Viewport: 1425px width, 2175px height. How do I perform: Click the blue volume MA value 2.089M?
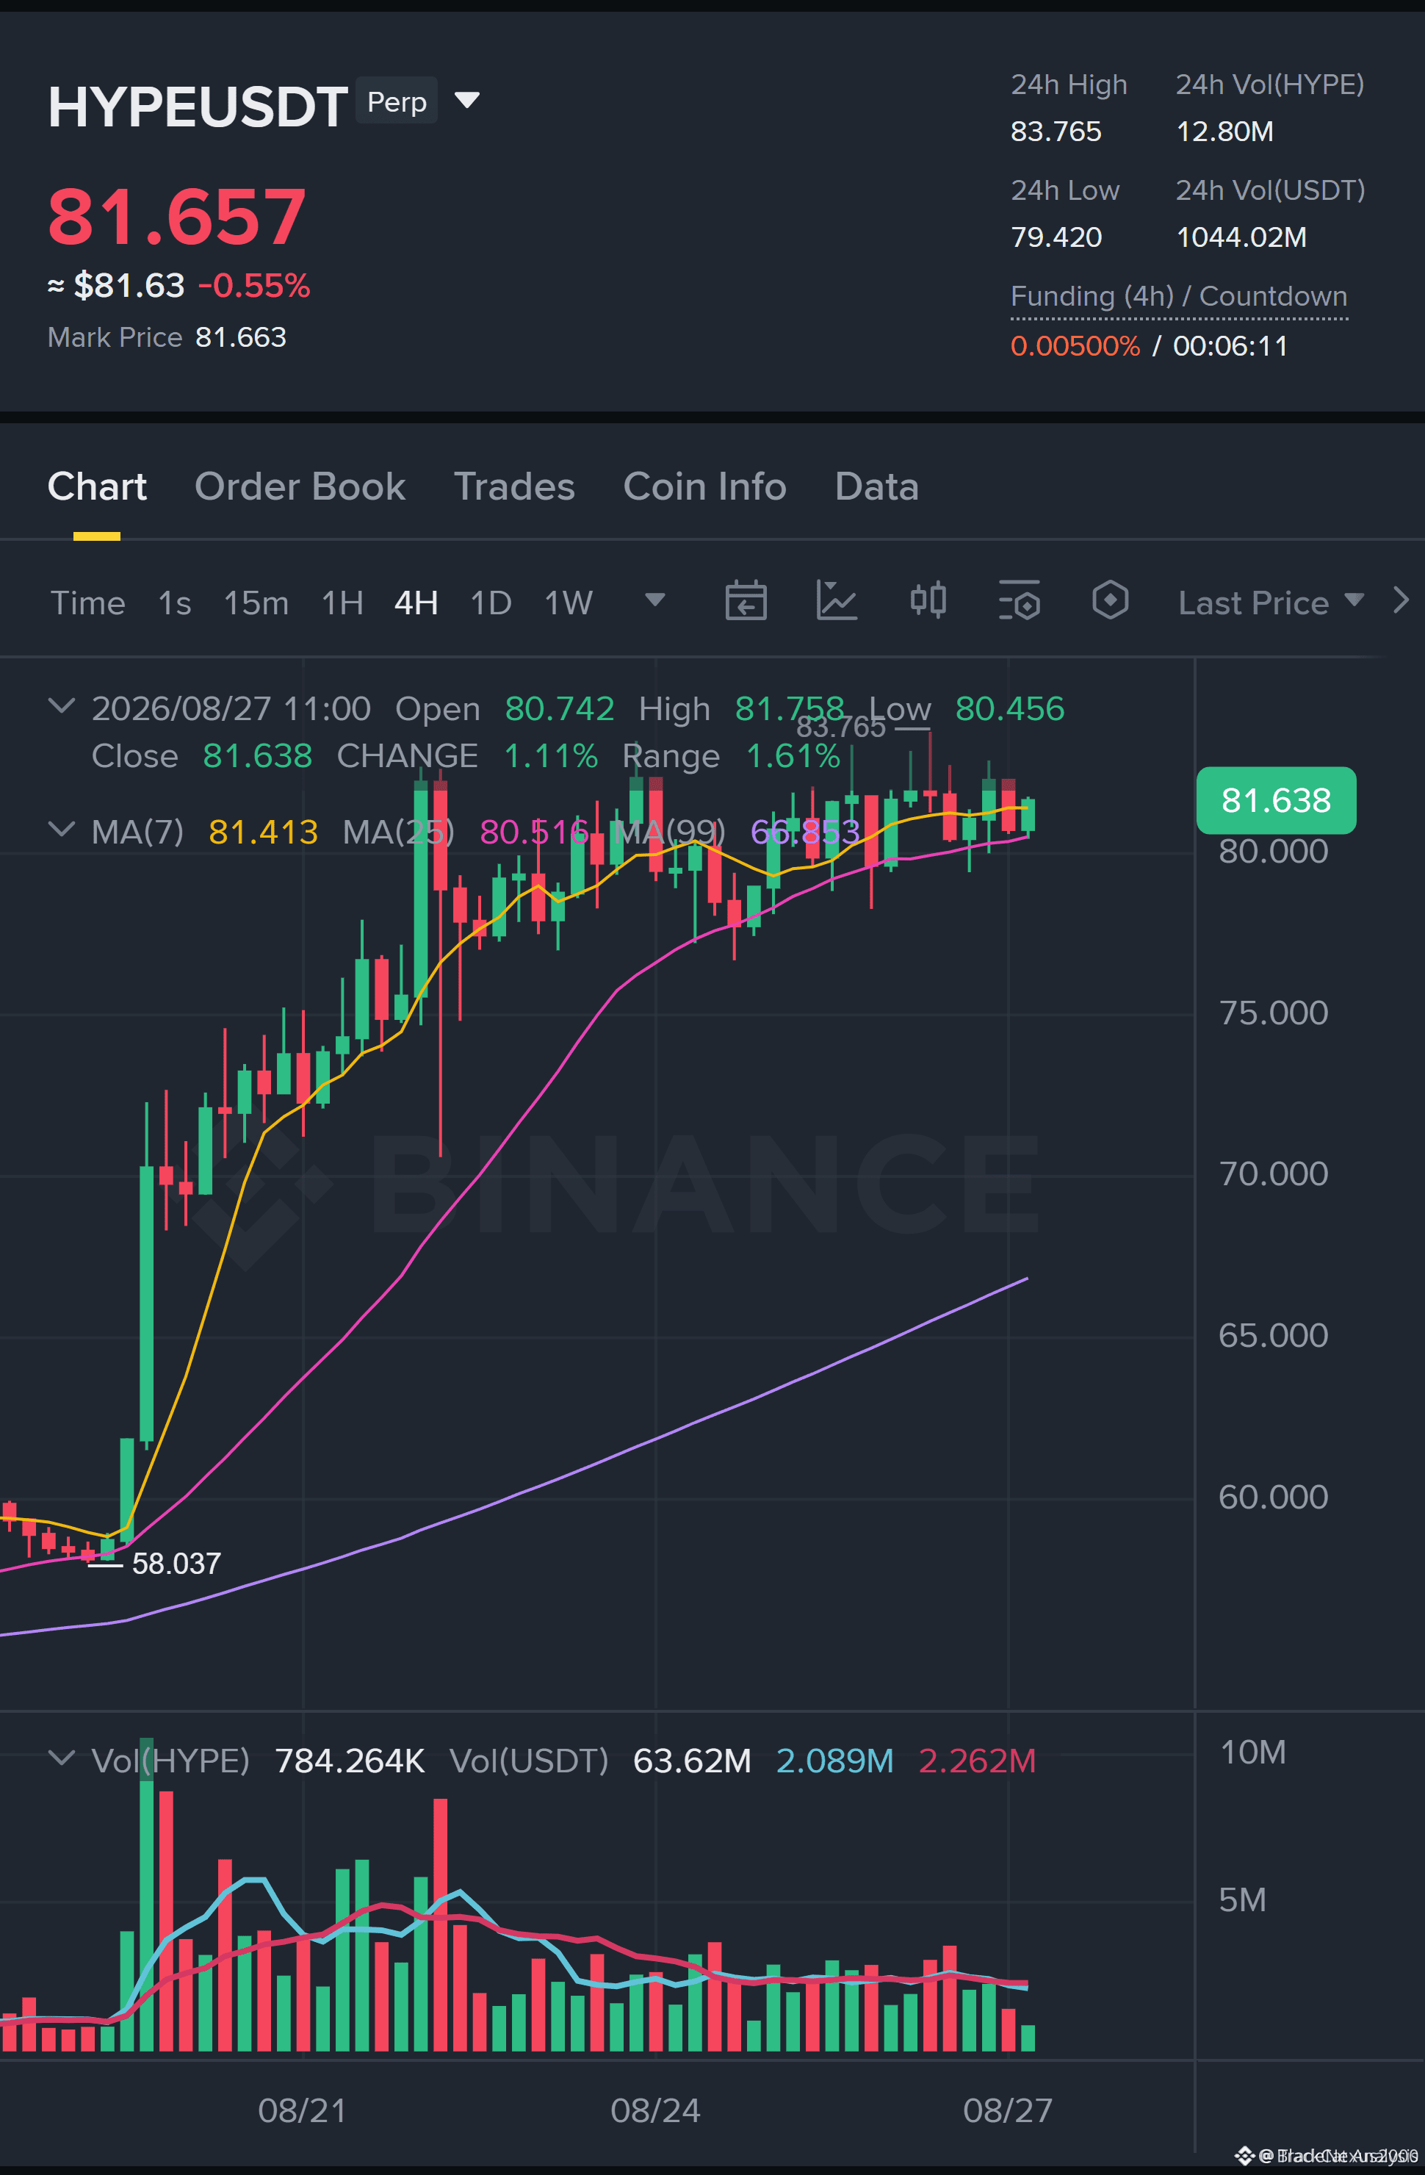834,1760
